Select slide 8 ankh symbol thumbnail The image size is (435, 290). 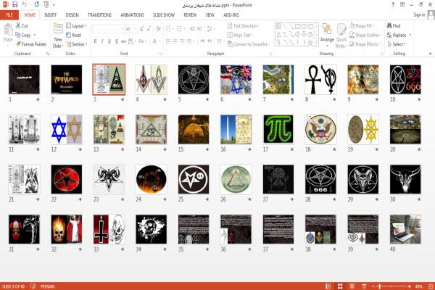320,79
